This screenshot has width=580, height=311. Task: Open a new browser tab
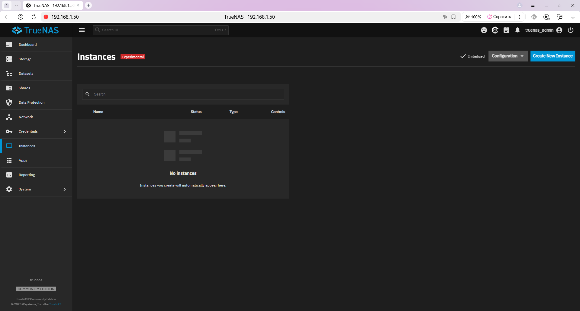pyautogui.click(x=88, y=5)
